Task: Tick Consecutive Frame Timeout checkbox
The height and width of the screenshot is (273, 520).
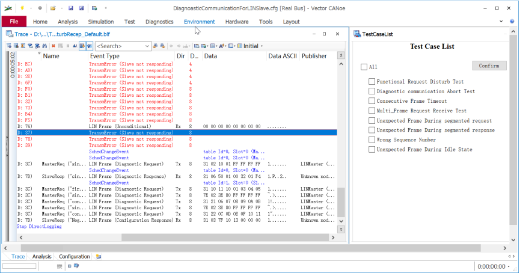Action: [x=372, y=101]
